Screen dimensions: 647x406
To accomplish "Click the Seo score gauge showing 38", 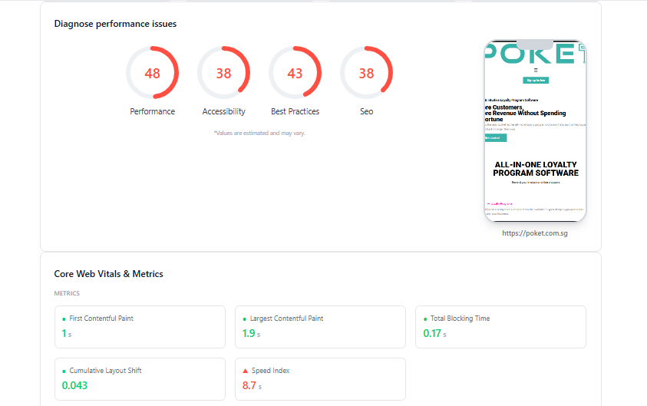I will pos(366,73).
